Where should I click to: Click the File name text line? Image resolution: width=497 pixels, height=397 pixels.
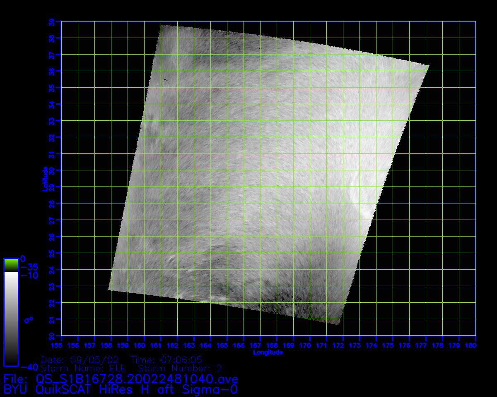coord(121,379)
